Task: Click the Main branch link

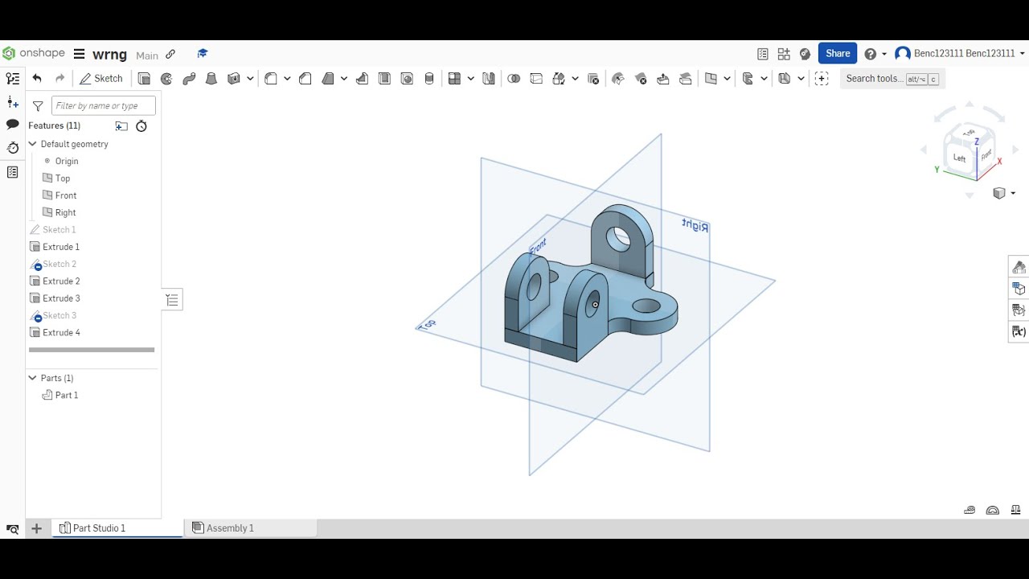Action: [147, 55]
